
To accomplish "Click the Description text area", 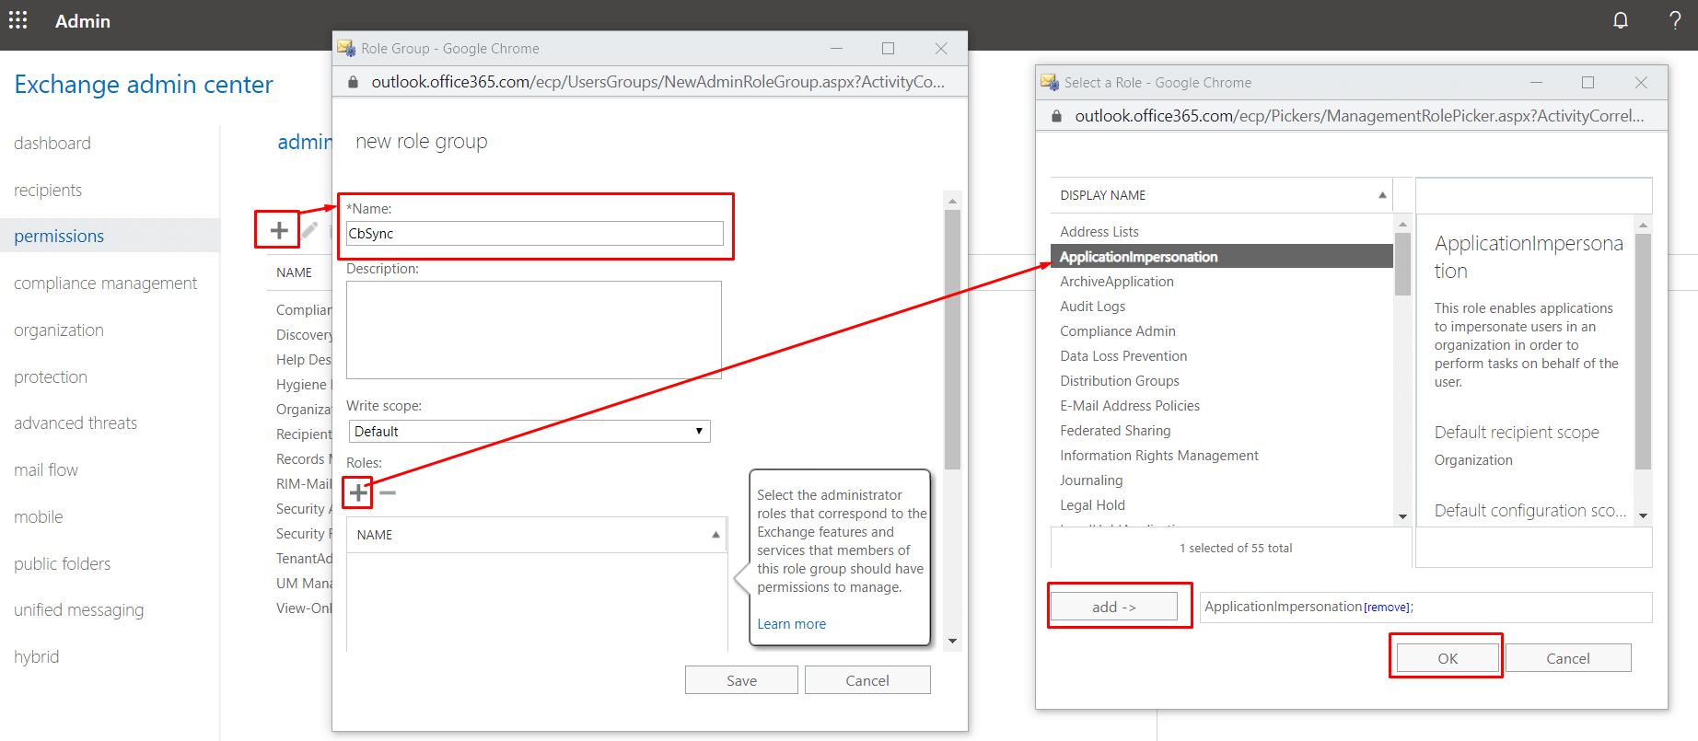I will coord(534,330).
